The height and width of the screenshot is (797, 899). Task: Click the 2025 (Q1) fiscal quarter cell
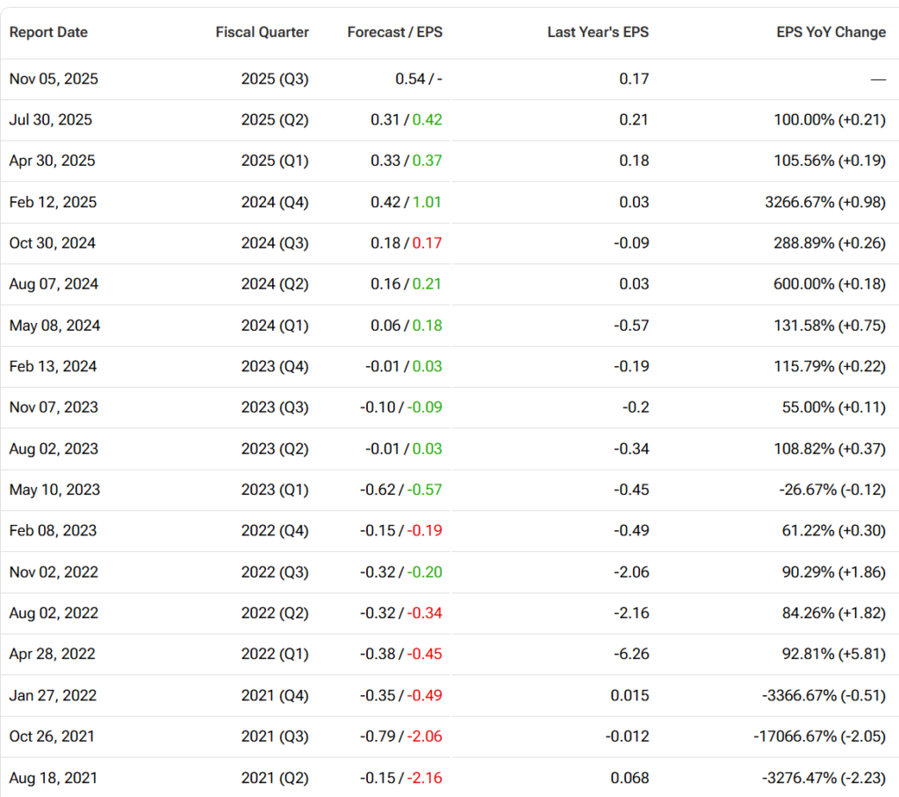pyautogui.click(x=275, y=162)
